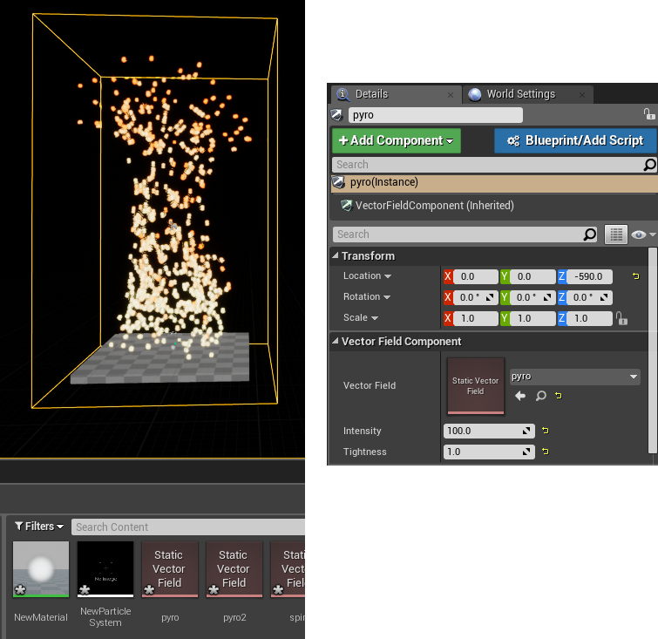Browse to Vector Field asset magnifier
This screenshot has height=639, width=658.
(x=540, y=396)
